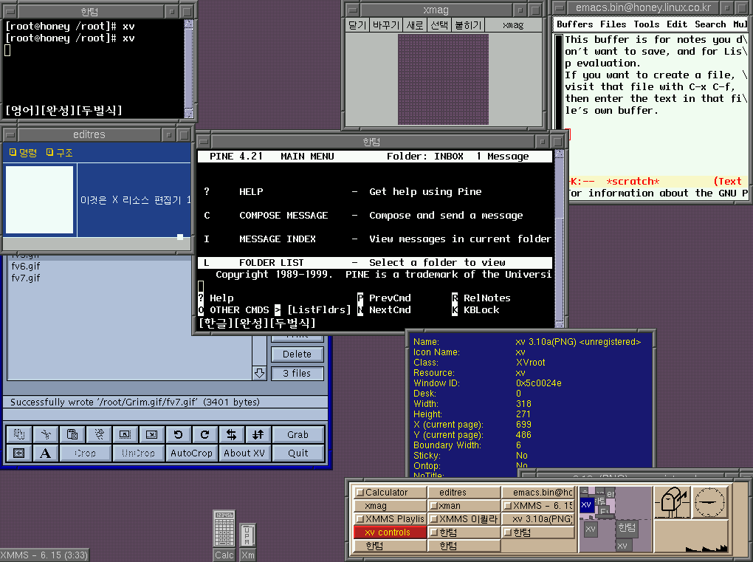The image size is (753, 562).
Task: Open the 구조 menu in editres
Action: pyautogui.click(x=60, y=152)
